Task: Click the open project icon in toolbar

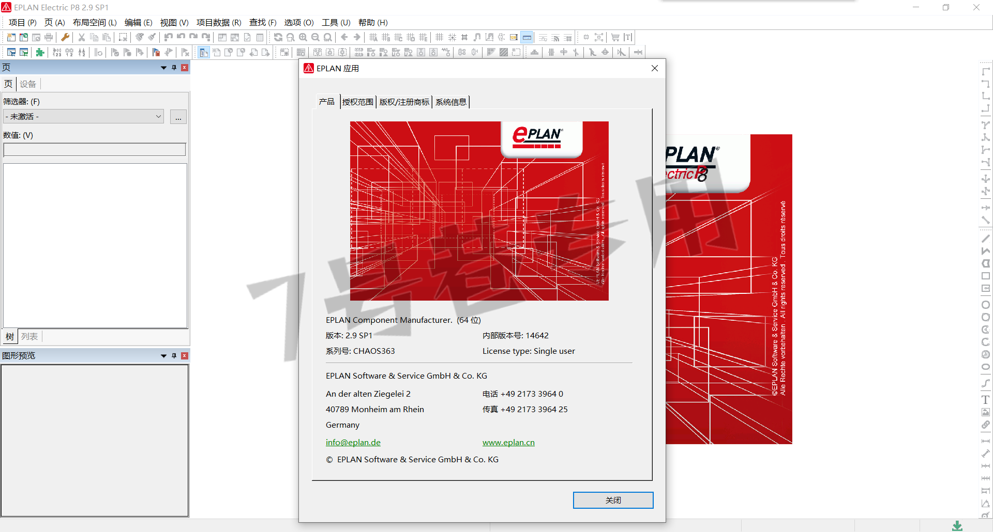Action: pyautogui.click(x=24, y=37)
